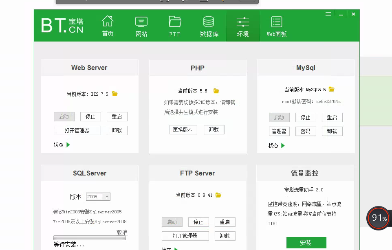Click Web Server status green arrow

pyautogui.click(x=68, y=145)
